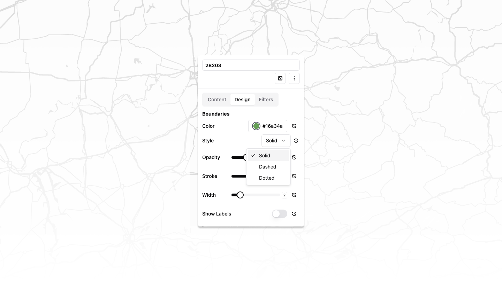The height and width of the screenshot is (282, 502).
Task: Select the Design tab
Action: (243, 100)
